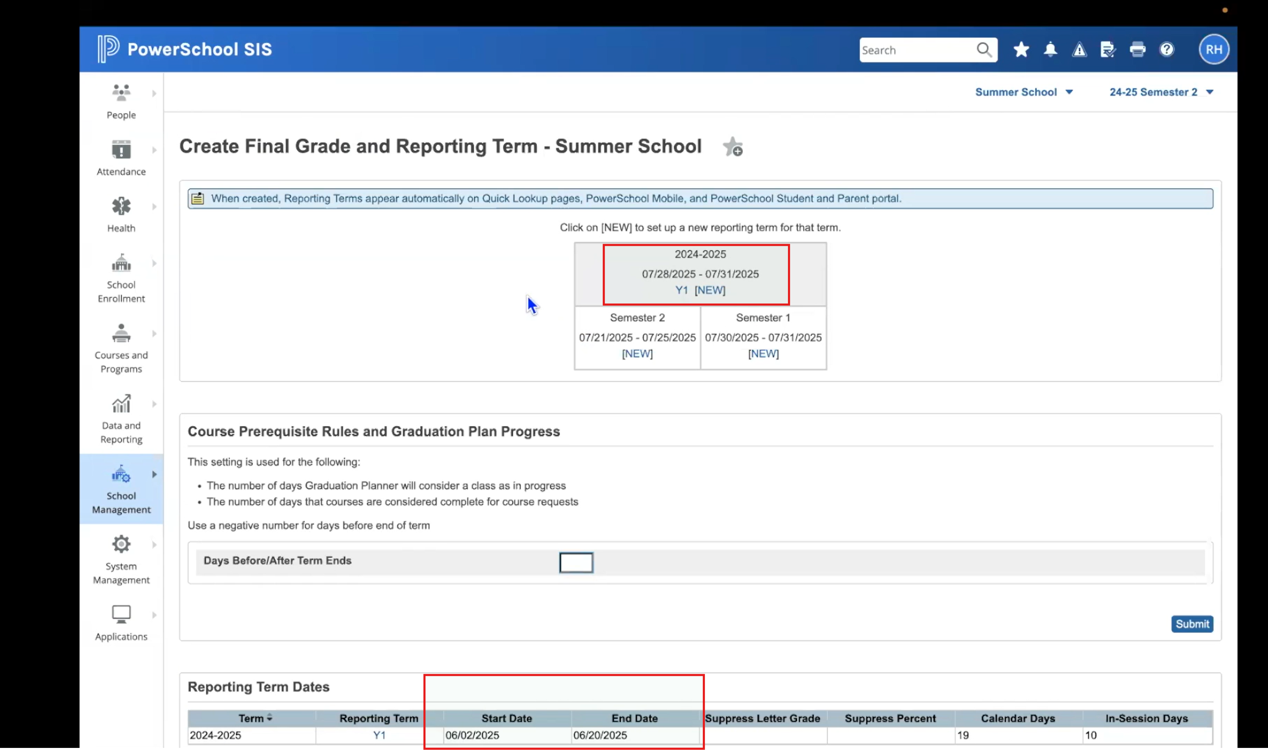Viewport: 1268px width, 750px height.
Task: Open the notifications bell icon
Action: (1050, 49)
